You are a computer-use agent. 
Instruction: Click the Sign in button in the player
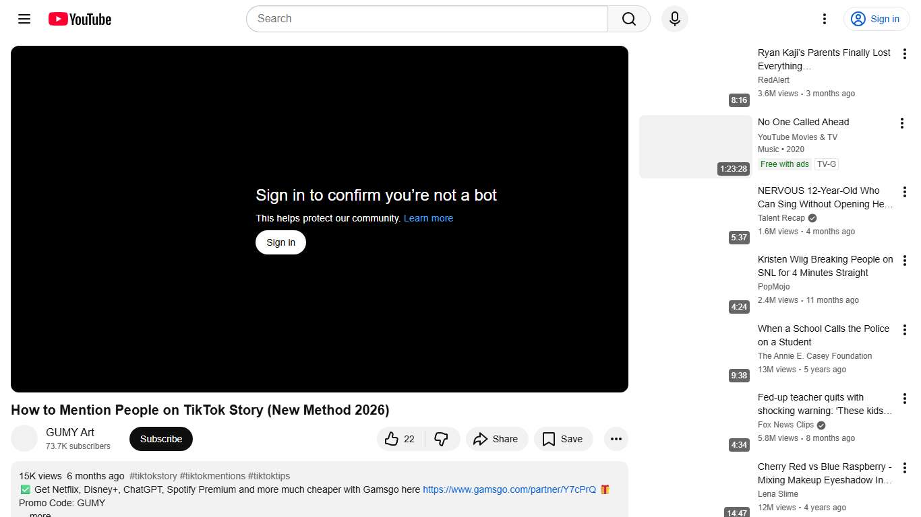coord(280,242)
